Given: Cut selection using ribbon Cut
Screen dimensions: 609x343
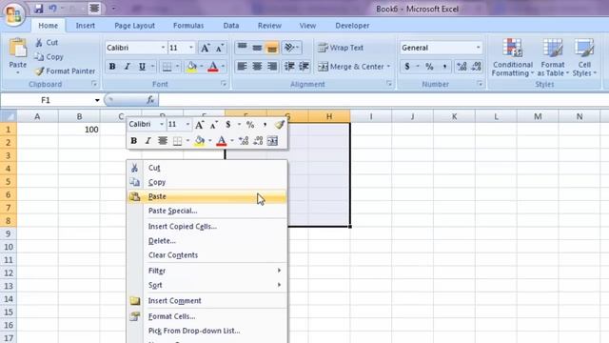Looking at the screenshot, I should tap(47, 42).
